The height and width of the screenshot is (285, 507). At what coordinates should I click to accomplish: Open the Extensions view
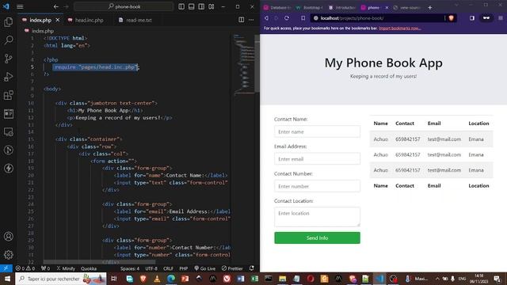pyautogui.click(x=9, y=95)
